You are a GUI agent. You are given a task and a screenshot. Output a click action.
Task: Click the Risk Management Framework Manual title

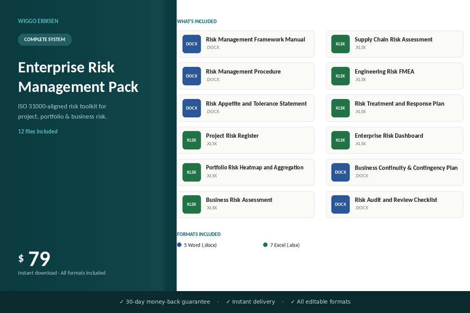[255, 39]
